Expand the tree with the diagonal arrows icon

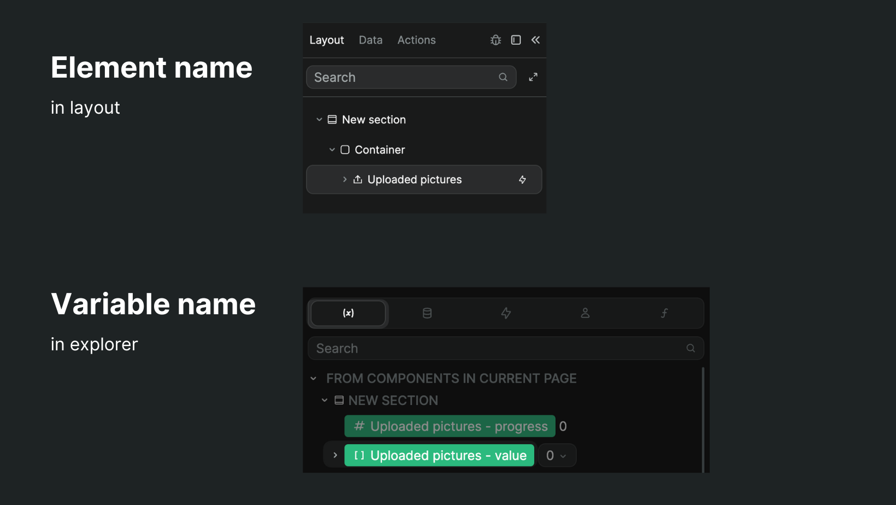tap(533, 77)
